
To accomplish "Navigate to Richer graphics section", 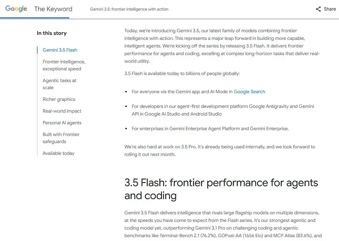I will coord(59,99).
